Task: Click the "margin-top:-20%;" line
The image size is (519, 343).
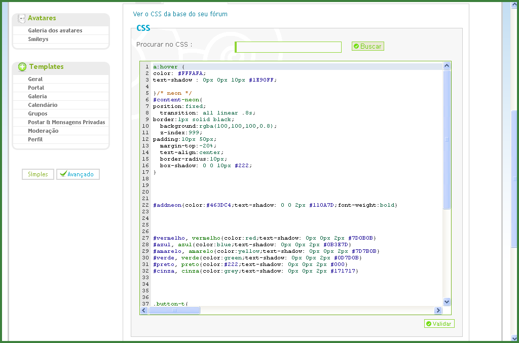Action: pos(188,146)
